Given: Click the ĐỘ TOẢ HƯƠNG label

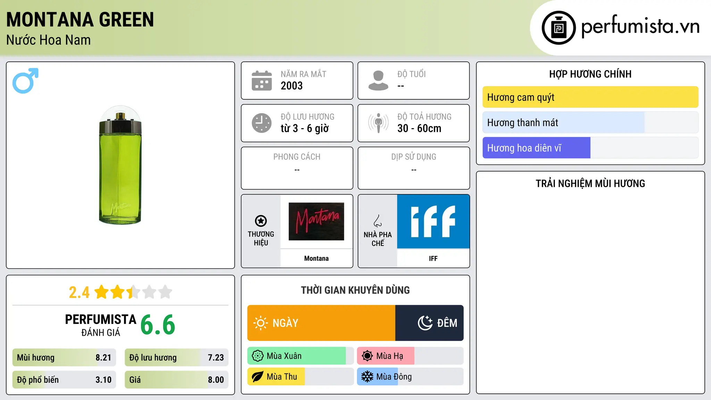Looking at the screenshot, I should click(x=424, y=117).
